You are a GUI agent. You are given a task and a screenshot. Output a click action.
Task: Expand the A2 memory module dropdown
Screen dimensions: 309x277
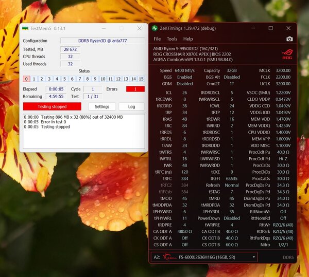(253, 257)
